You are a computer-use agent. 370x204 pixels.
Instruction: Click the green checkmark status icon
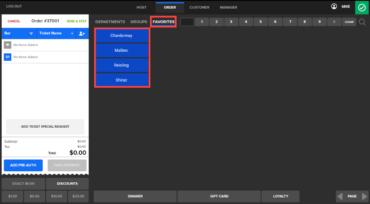point(362,8)
